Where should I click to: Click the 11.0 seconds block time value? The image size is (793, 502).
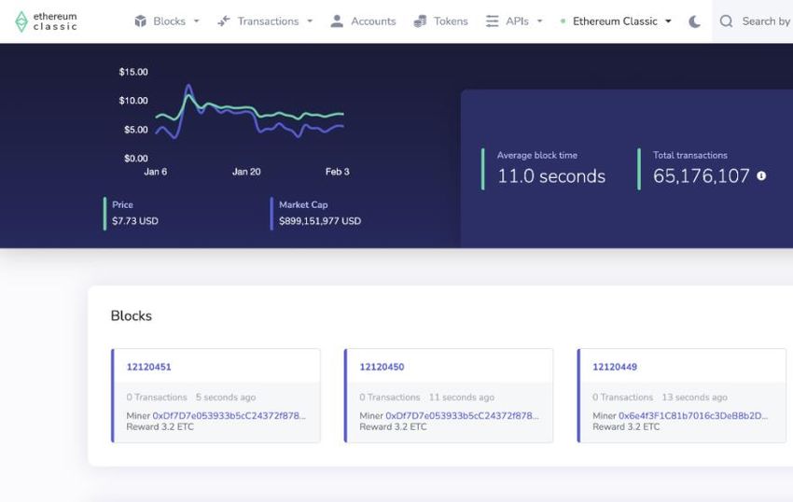tap(551, 176)
